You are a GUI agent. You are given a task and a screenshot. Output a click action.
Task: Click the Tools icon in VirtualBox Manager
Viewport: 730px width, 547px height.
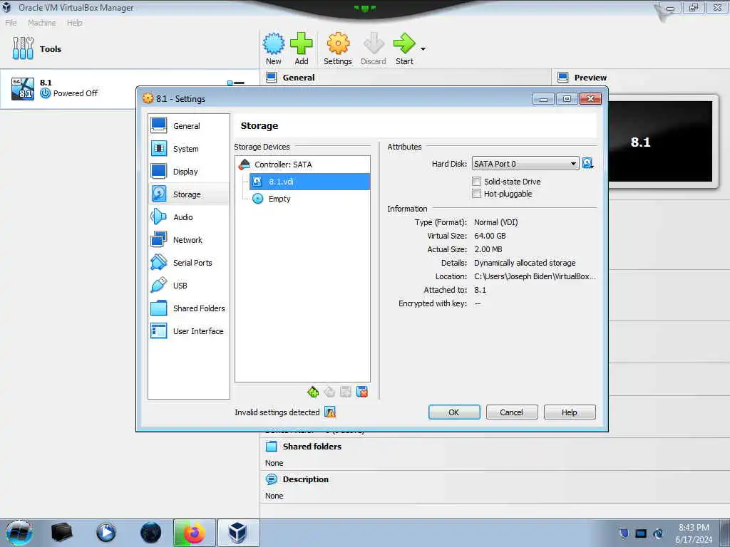coord(24,48)
